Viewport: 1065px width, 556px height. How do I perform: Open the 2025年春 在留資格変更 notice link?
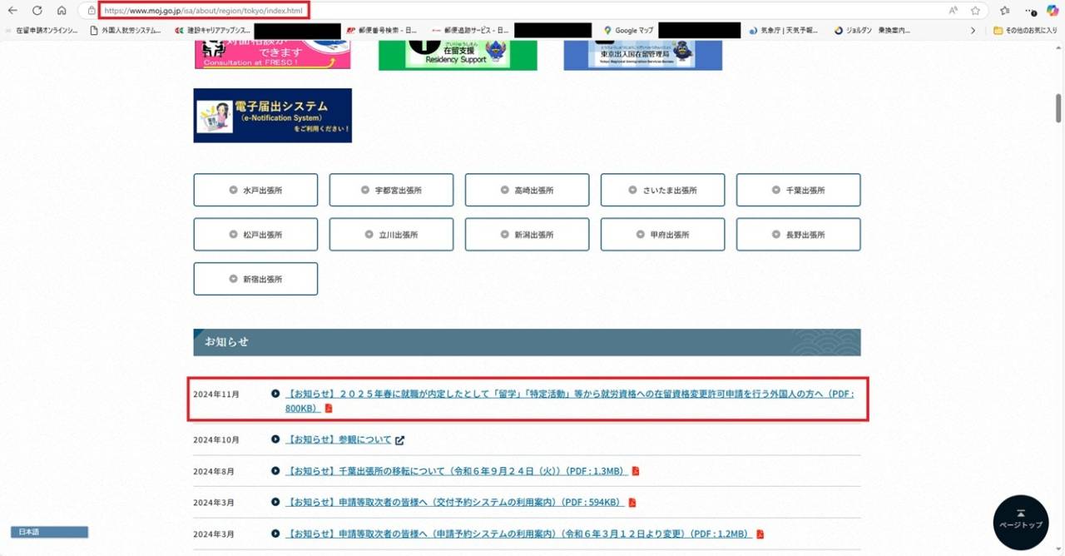click(569, 395)
